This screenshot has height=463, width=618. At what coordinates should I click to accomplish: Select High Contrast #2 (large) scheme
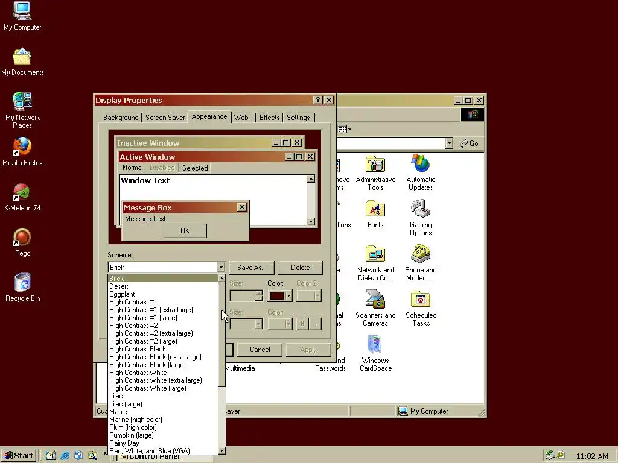[163, 341]
